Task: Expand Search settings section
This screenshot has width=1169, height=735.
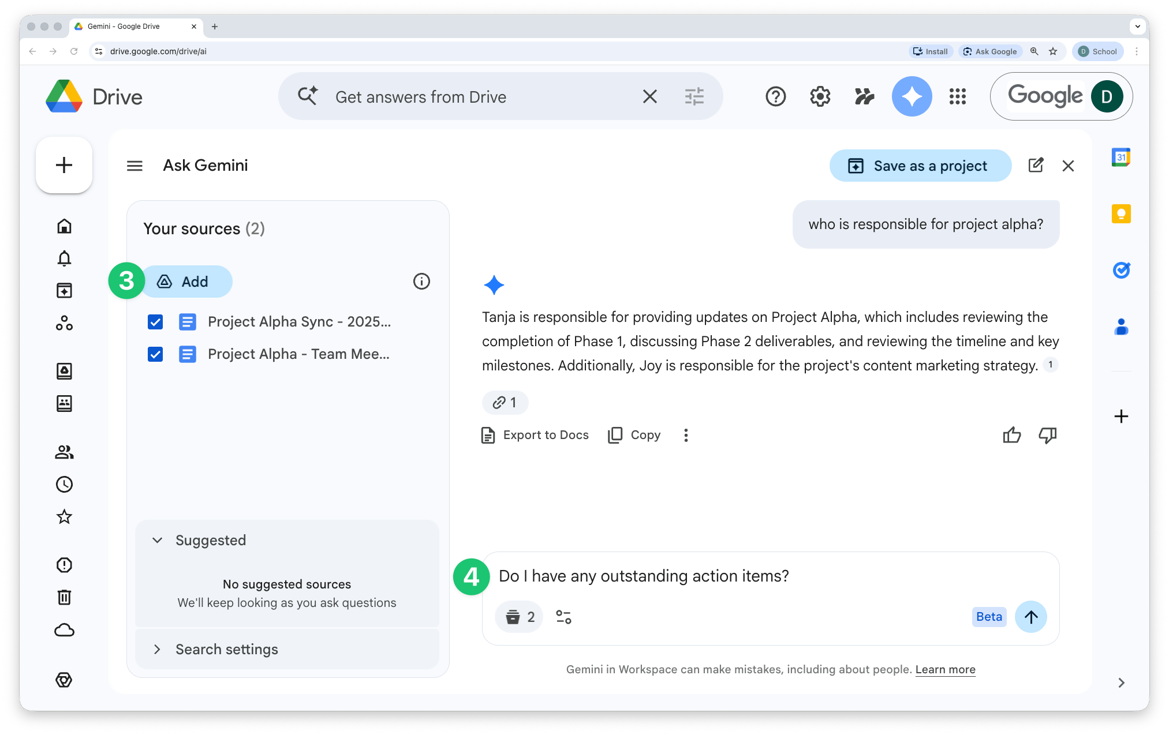Action: (x=157, y=650)
